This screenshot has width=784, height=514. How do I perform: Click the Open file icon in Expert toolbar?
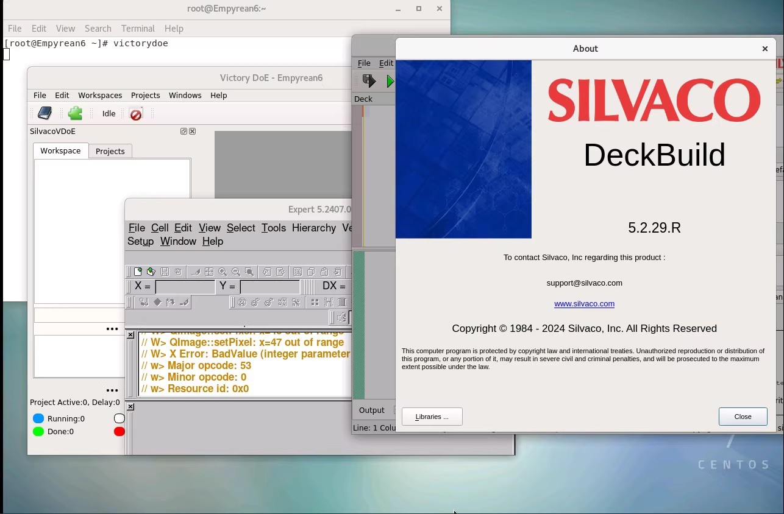pos(151,272)
